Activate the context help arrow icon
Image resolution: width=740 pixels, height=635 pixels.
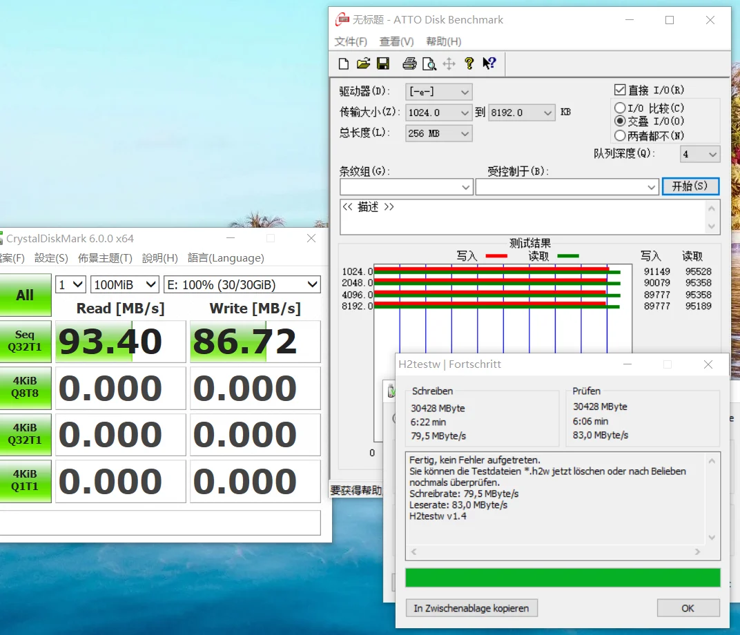(489, 63)
